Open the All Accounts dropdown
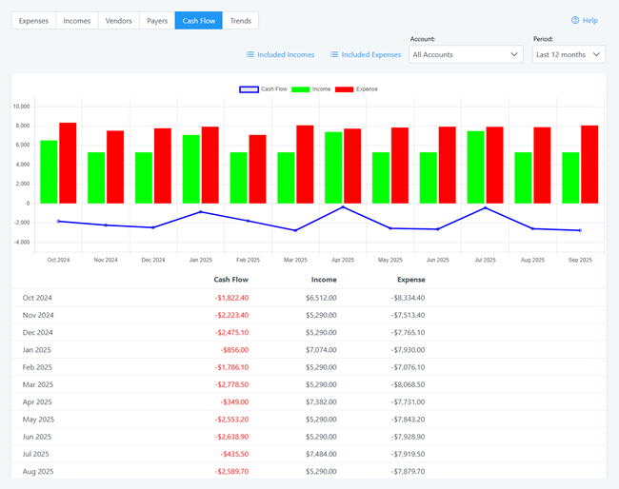Image resolution: width=619 pixels, height=489 pixels. click(x=465, y=55)
